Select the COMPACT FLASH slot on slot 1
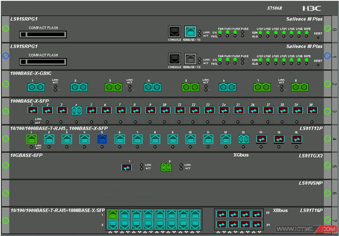The image size is (339, 236). (43, 62)
